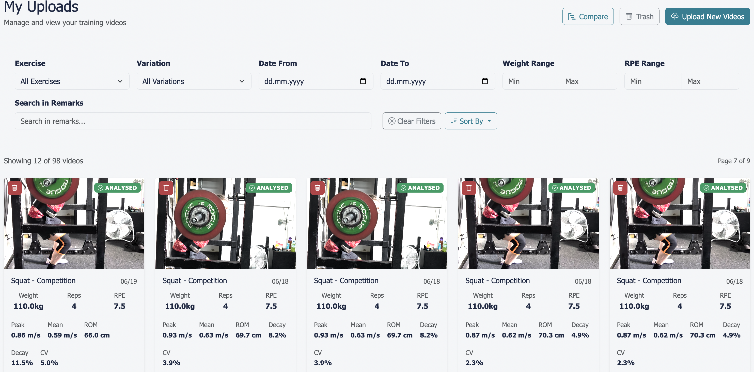Click the cloud Upload New Videos button
The width and height of the screenshot is (754, 372).
(707, 16)
